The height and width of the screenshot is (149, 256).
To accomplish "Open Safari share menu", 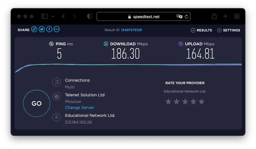I will coord(214,16).
